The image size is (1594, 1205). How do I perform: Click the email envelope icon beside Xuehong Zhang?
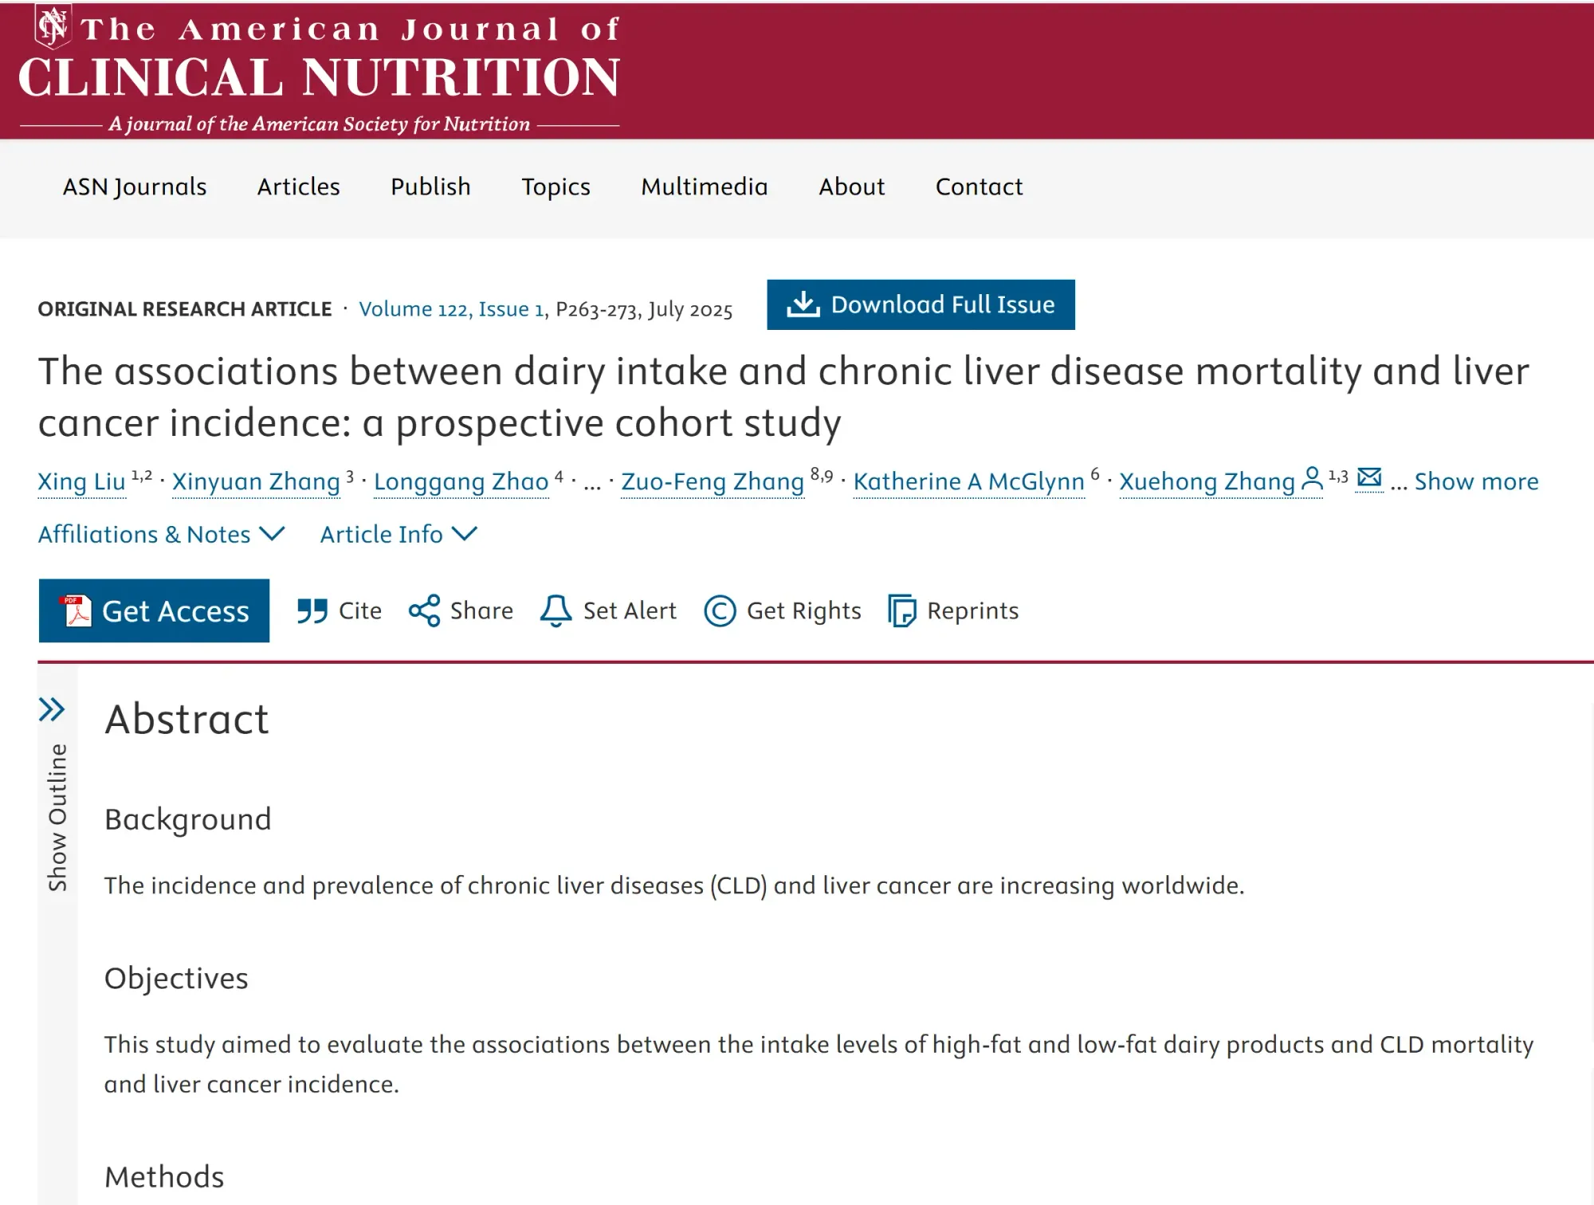[x=1369, y=478]
